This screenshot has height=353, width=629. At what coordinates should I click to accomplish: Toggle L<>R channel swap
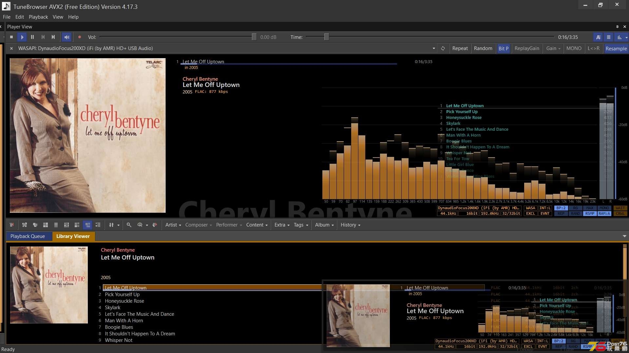(593, 48)
